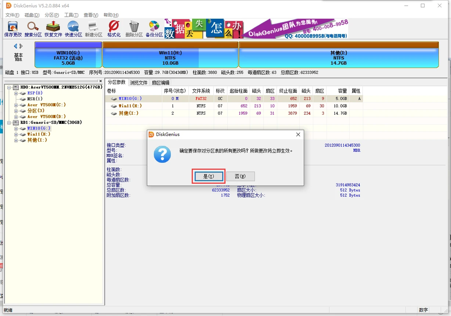Click the 其他(I:) partition bar at top
Image resolution: width=451 pixels, height=316 pixels.
338,55
